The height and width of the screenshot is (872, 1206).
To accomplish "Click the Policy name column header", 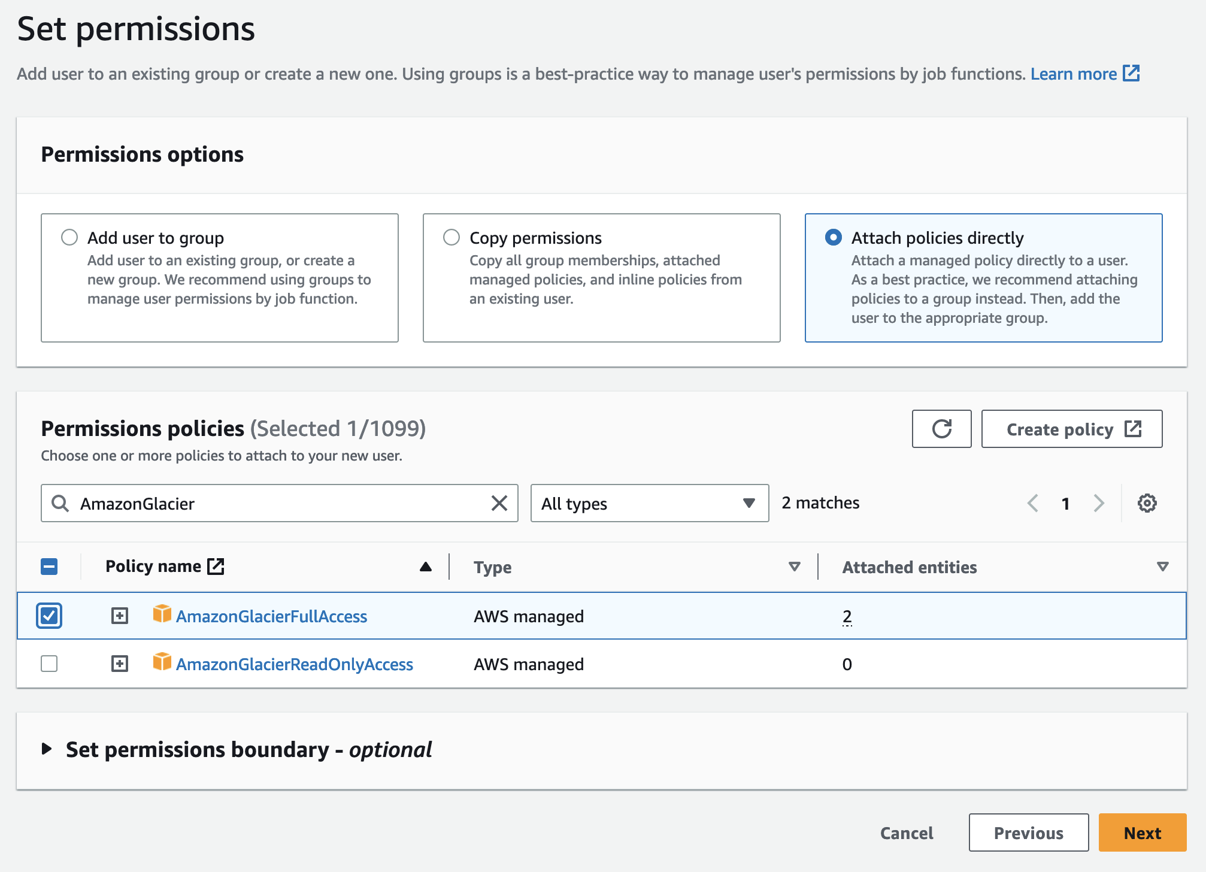I will 153,567.
